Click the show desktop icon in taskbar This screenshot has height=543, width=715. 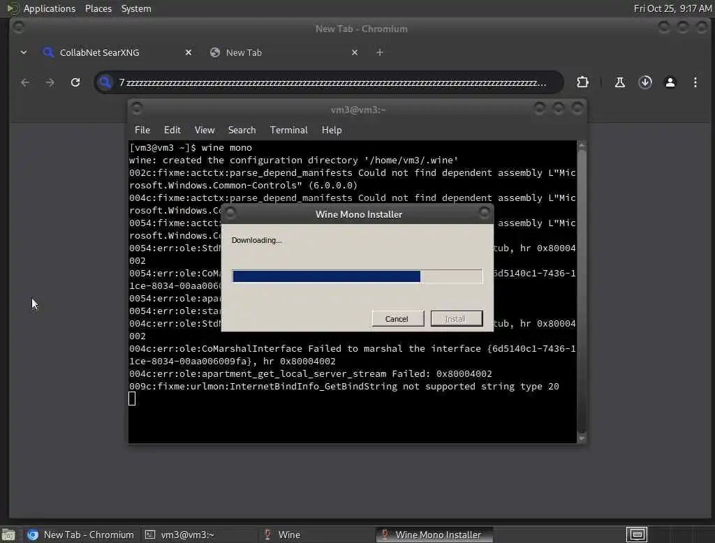pos(8,535)
